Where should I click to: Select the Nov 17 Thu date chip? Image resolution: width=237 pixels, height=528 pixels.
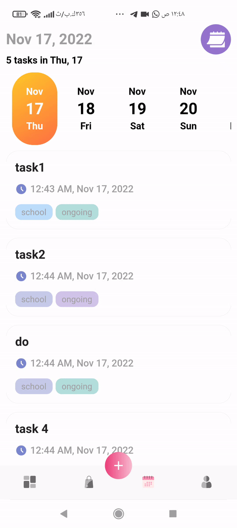pyautogui.click(x=35, y=109)
